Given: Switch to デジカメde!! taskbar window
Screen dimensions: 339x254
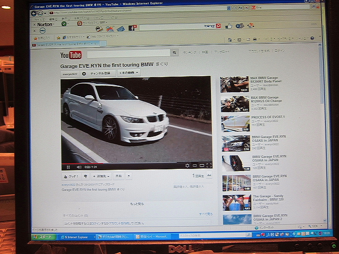Looking at the screenshot, I should coord(114,237).
